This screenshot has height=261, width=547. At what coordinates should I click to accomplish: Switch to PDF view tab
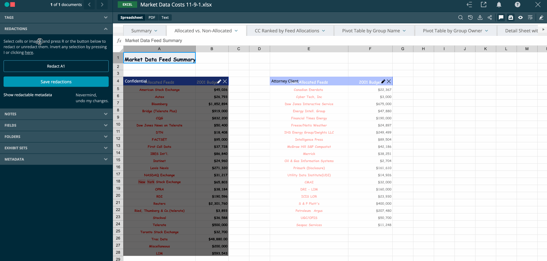[152, 17]
